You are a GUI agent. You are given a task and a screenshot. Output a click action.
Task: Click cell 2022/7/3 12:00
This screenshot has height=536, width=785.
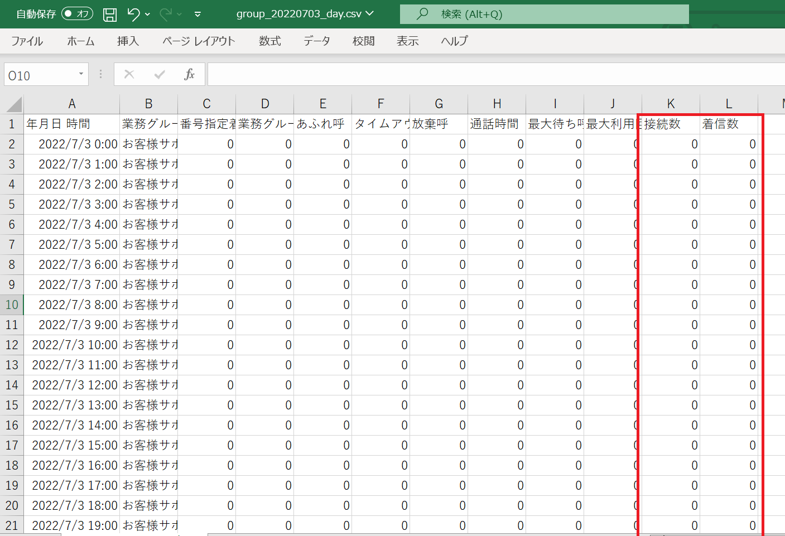coord(72,385)
